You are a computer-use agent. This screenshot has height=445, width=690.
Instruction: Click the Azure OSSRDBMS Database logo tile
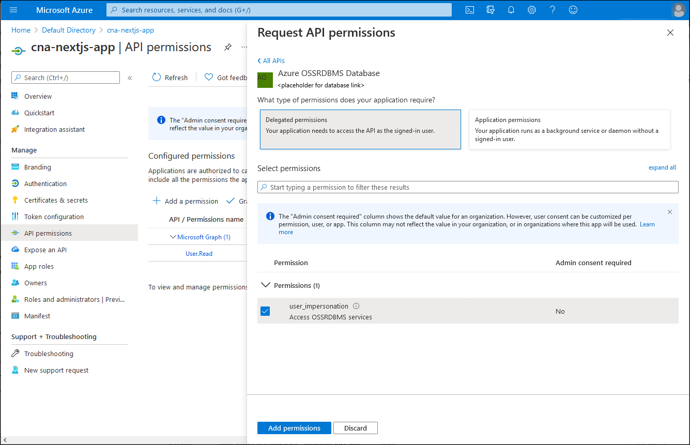(x=265, y=80)
